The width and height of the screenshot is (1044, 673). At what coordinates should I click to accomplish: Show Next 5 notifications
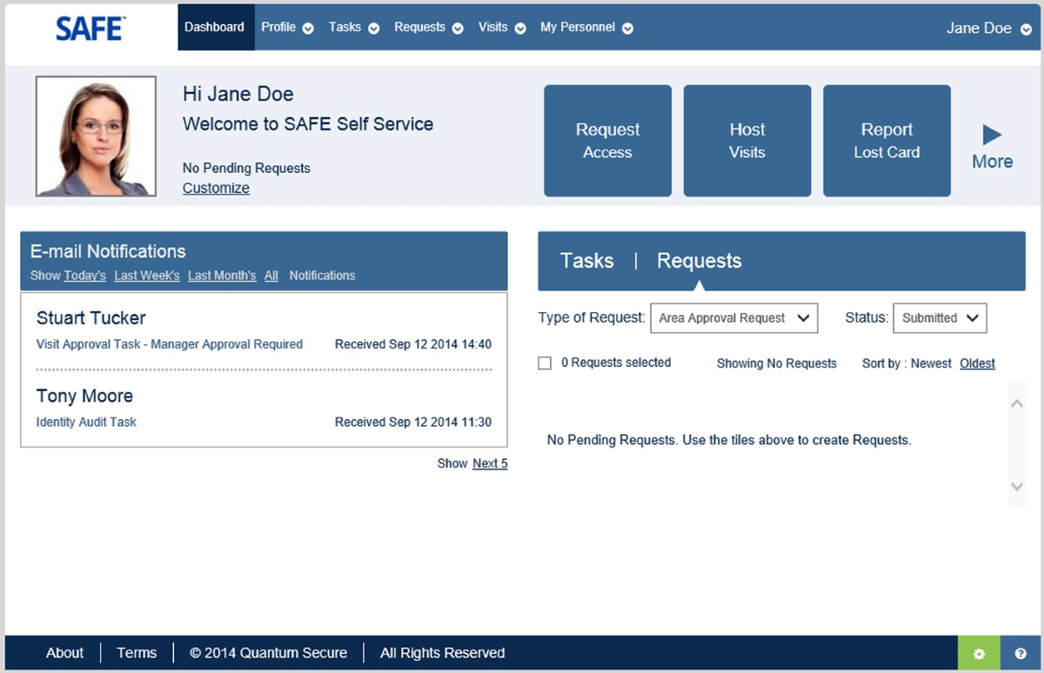pos(490,463)
